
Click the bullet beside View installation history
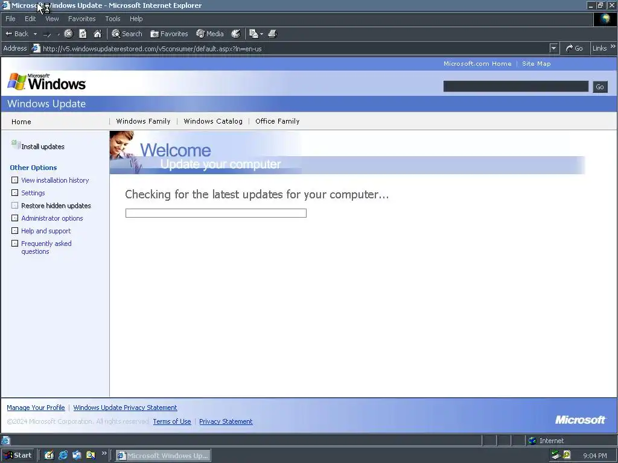15,180
